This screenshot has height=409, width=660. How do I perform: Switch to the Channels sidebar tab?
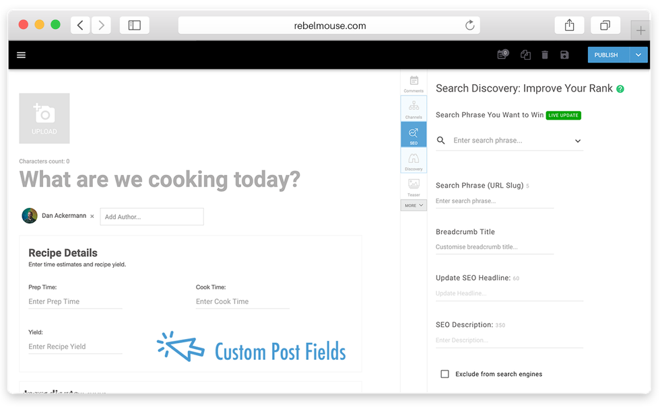(414, 108)
